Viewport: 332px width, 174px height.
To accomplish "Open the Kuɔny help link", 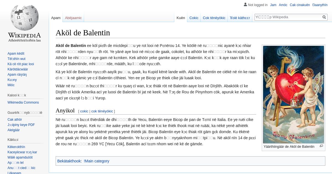I will tap(12, 80).
